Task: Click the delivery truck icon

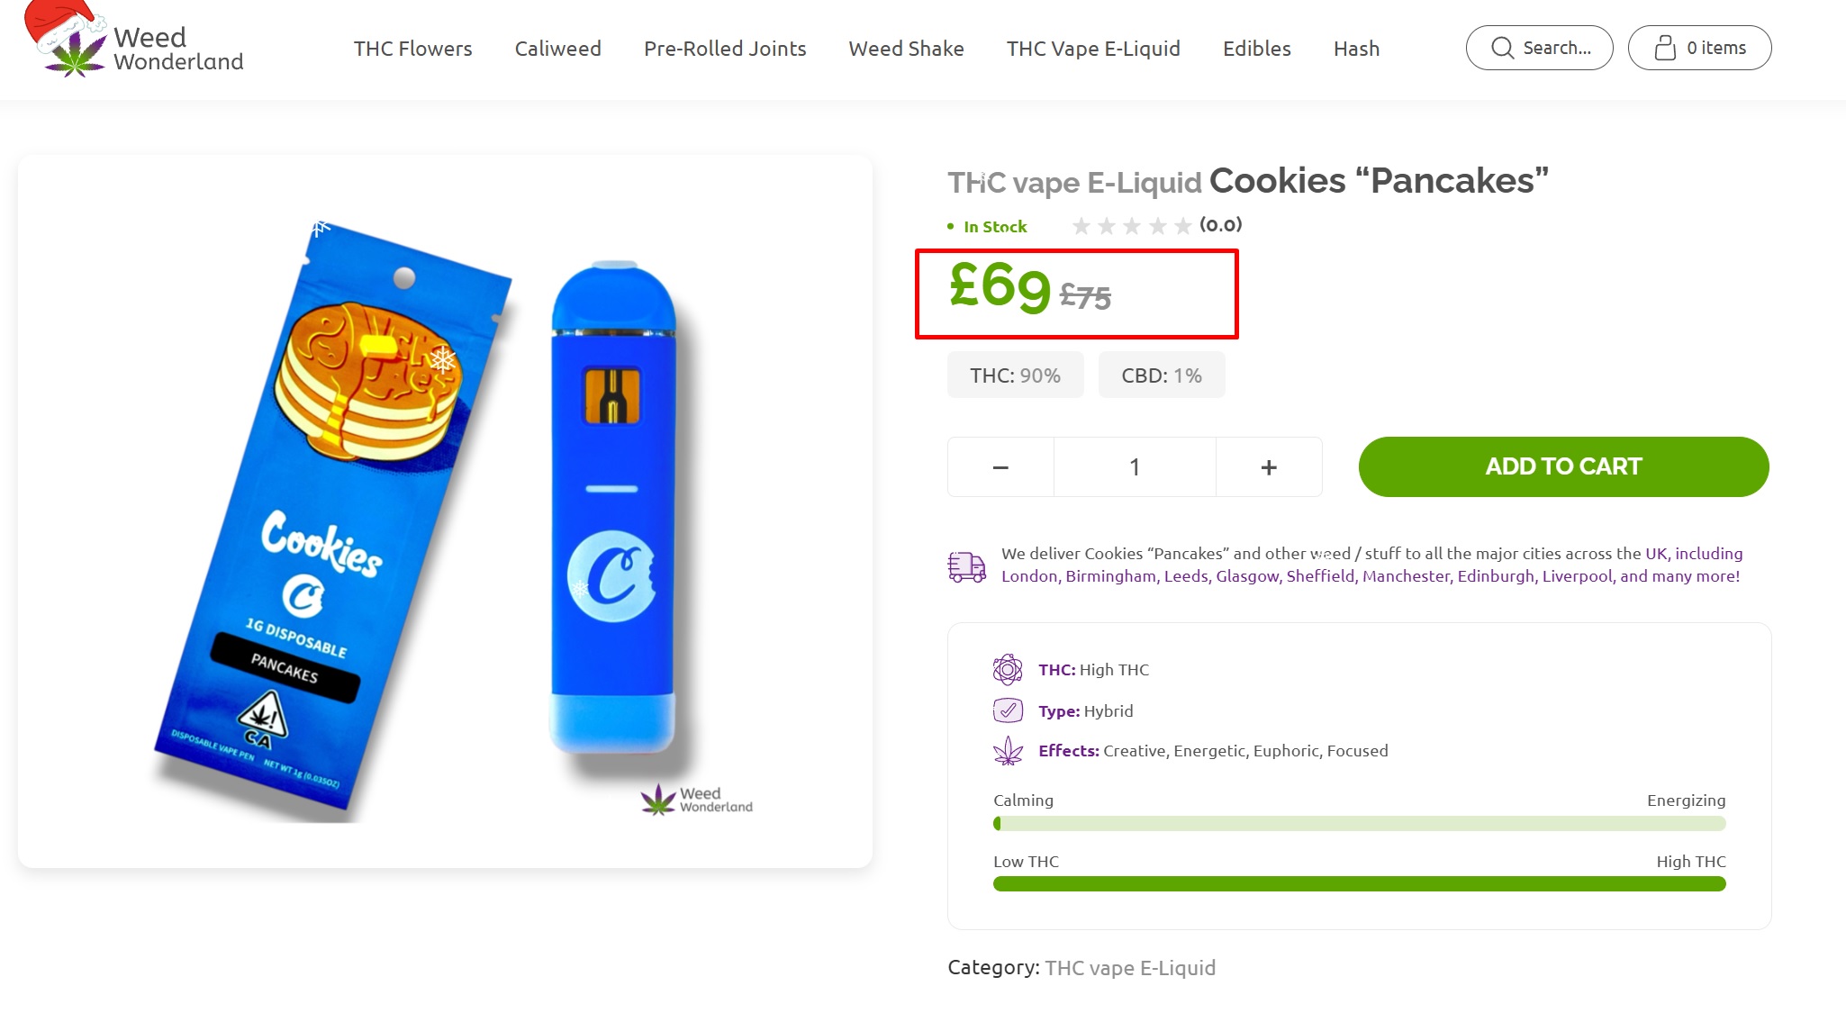Action: (x=967, y=566)
